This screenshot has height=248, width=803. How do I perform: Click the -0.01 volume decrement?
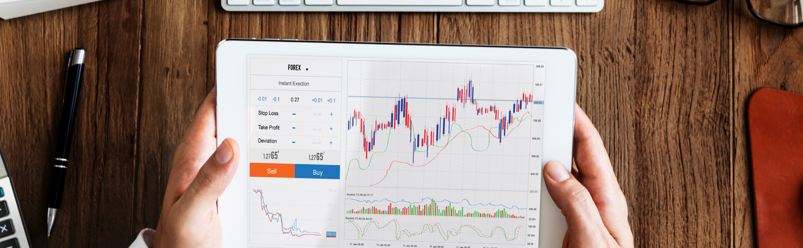(262, 99)
